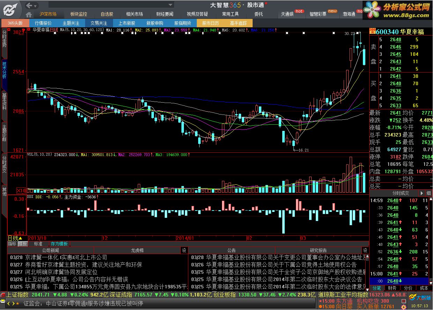
Task: Open the 板块监控 menu
Action: (x=79, y=14)
